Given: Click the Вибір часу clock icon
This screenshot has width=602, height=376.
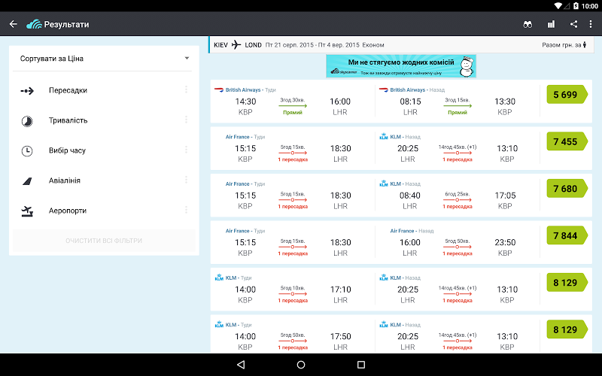Looking at the screenshot, I should pos(27,151).
